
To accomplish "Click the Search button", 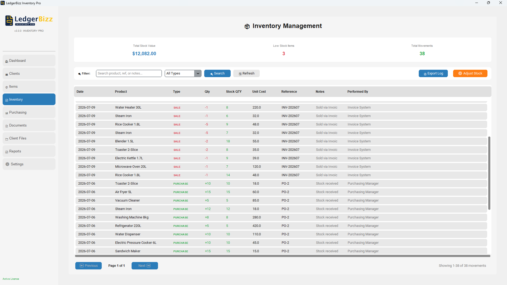I will point(217,73).
